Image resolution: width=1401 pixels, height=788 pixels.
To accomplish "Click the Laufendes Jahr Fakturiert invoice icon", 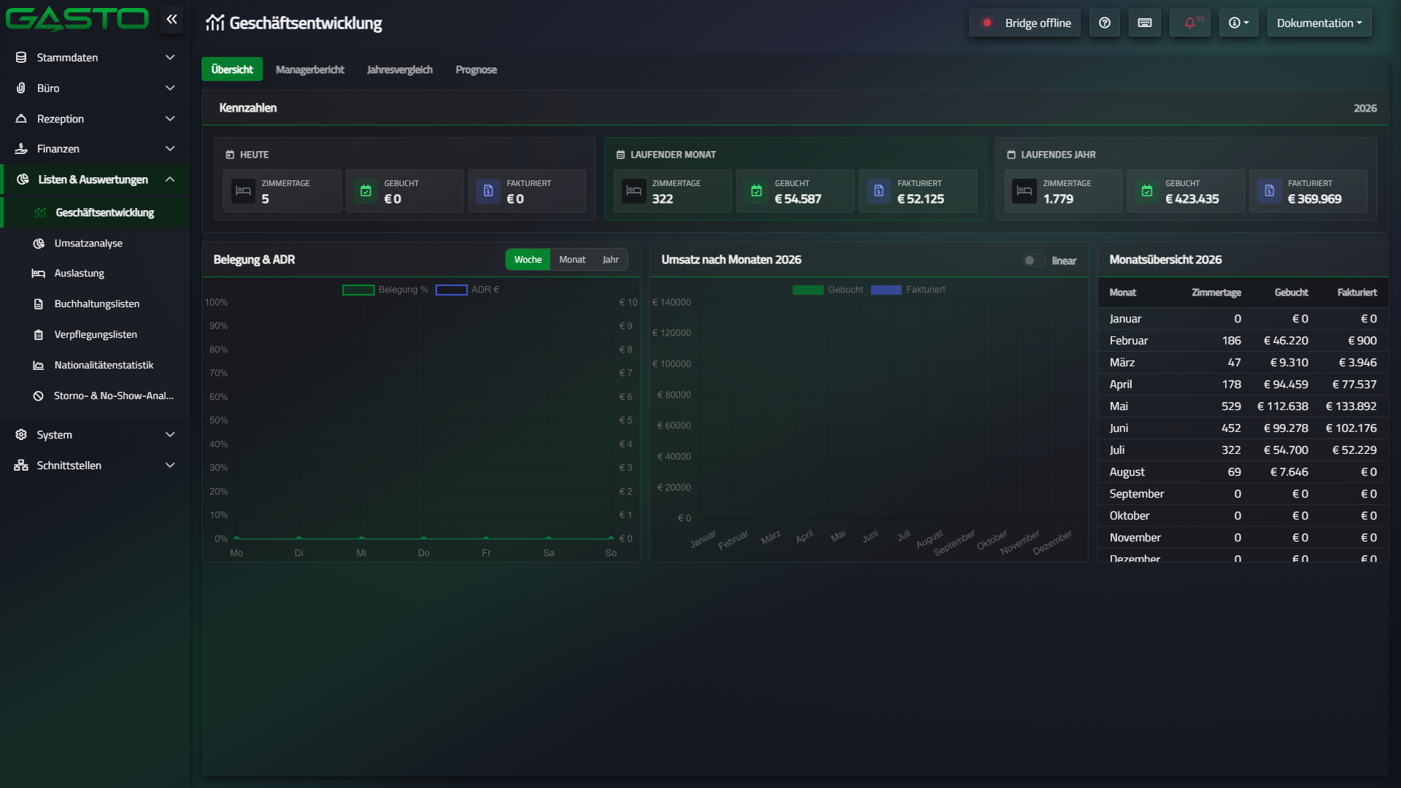I will [x=1270, y=191].
